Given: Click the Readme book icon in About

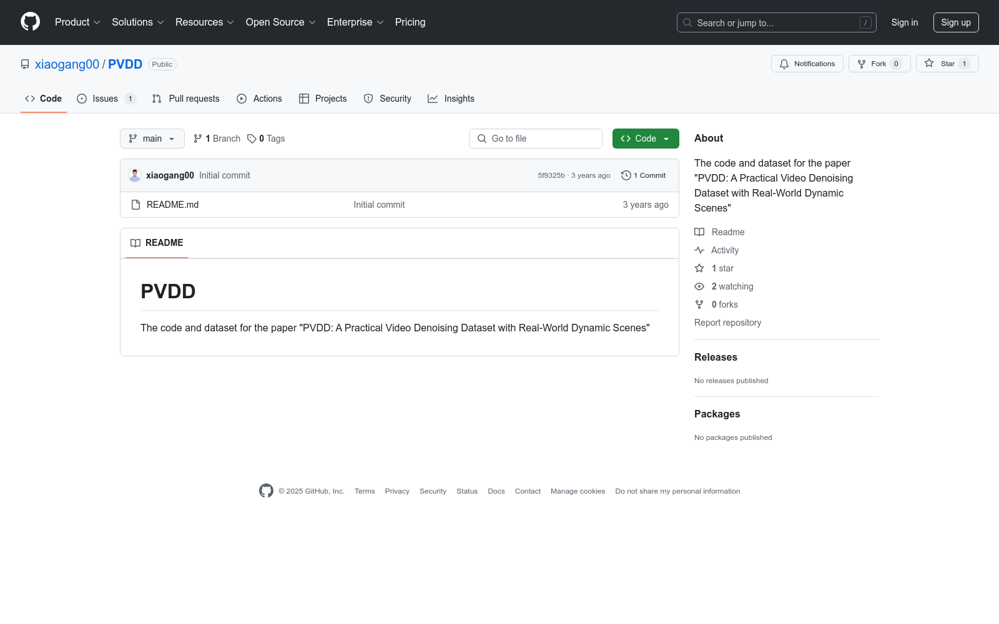Looking at the screenshot, I should tap(699, 232).
